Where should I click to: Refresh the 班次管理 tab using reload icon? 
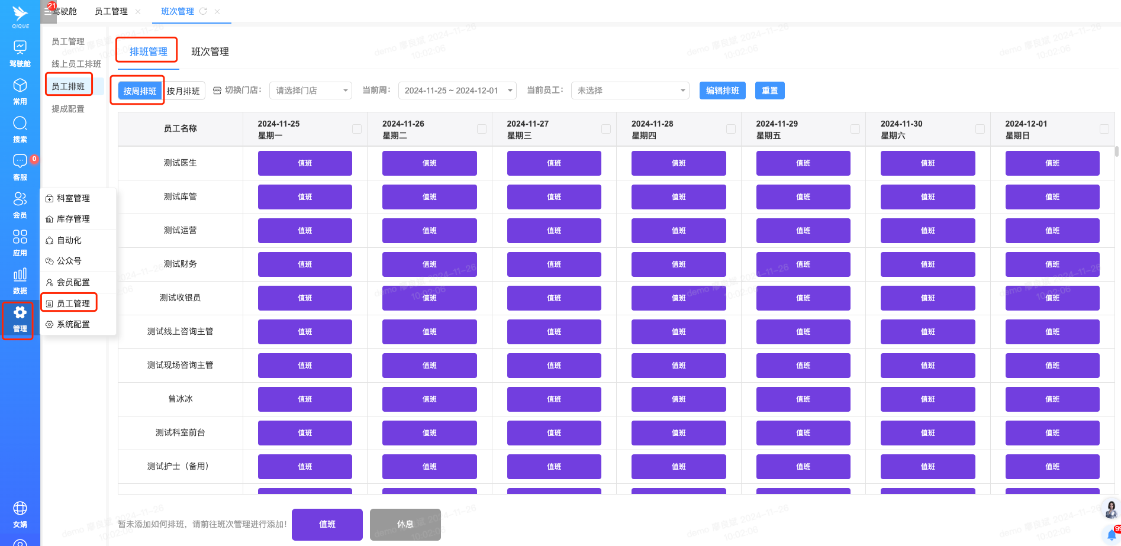pos(203,11)
